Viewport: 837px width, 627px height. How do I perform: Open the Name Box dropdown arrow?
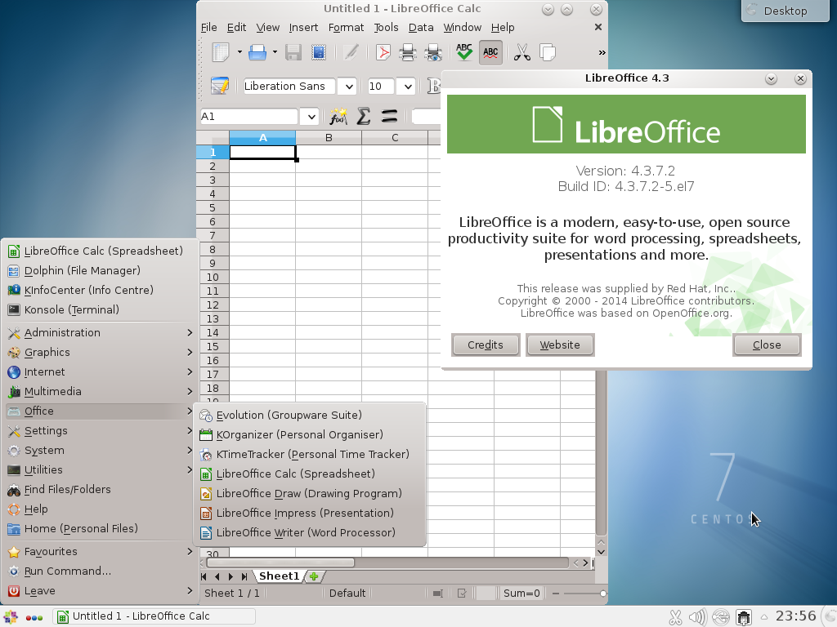point(311,117)
